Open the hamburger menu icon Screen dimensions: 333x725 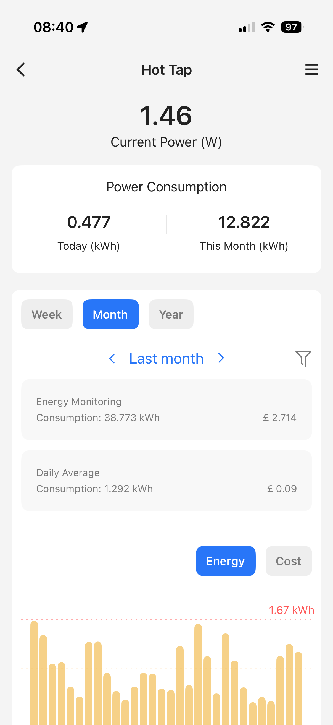click(311, 69)
